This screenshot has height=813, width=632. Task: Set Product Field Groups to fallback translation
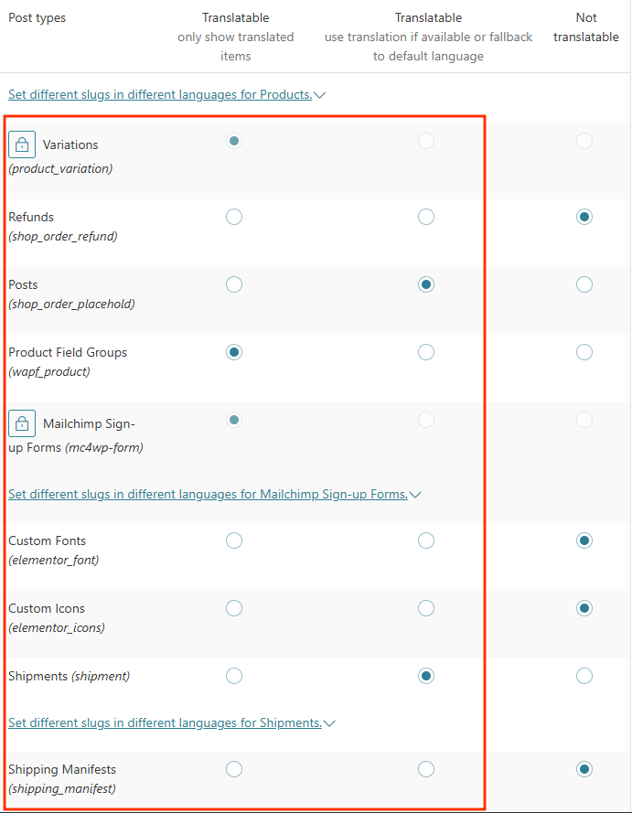click(x=426, y=352)
